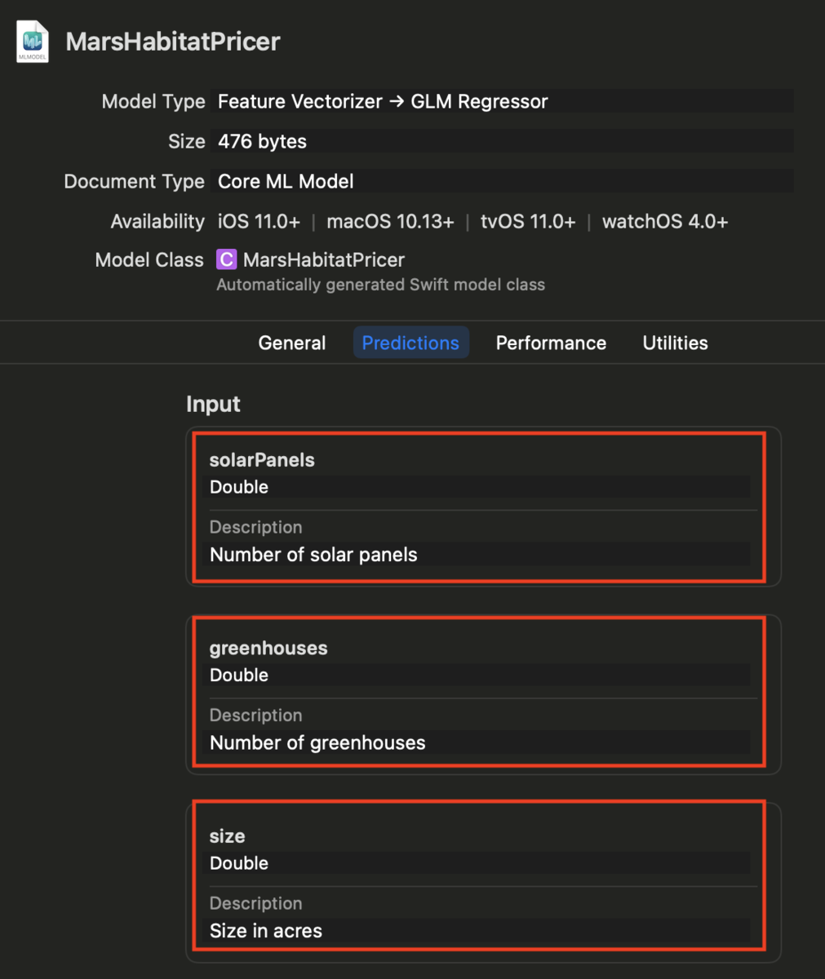The width and height of the screenshot is (825, 979).
Task: Select the greenhouses input name
Action: tap(268, 648)
